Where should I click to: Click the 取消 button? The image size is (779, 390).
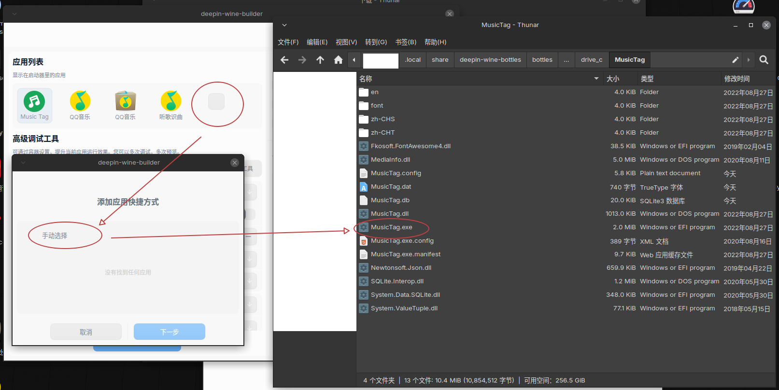click(86, 332)
